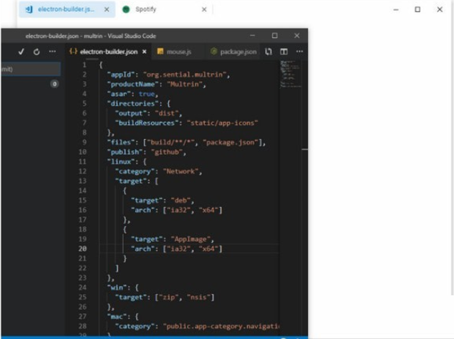The width and height of the screenshot is (454, 339).
Task: Switch to the electron-builder.js outer window tab
Action: coord(67,9)
